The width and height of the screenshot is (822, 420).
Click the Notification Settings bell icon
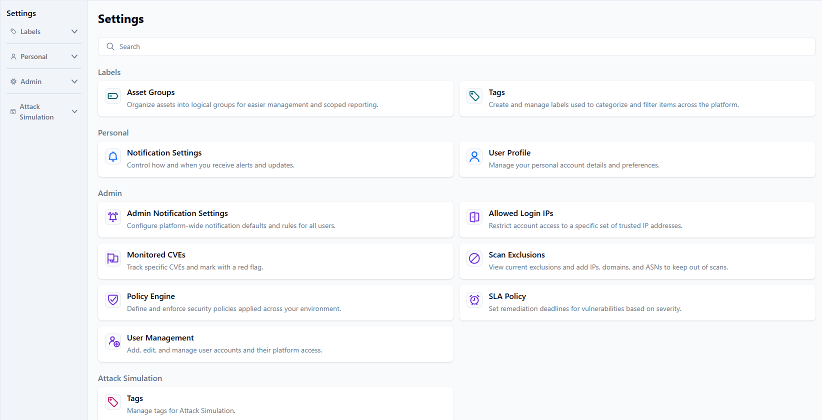tap(113, 156)
